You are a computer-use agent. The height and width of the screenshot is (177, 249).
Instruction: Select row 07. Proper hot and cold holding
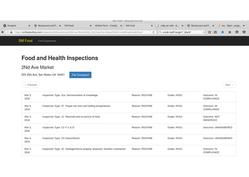[129, 107]
